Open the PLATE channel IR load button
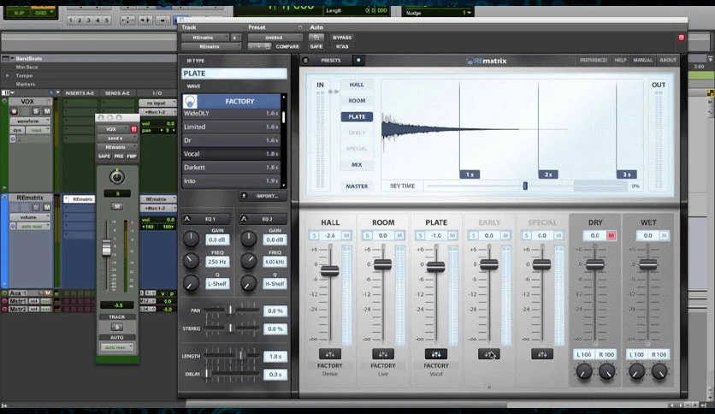 [x=436, y=354]
